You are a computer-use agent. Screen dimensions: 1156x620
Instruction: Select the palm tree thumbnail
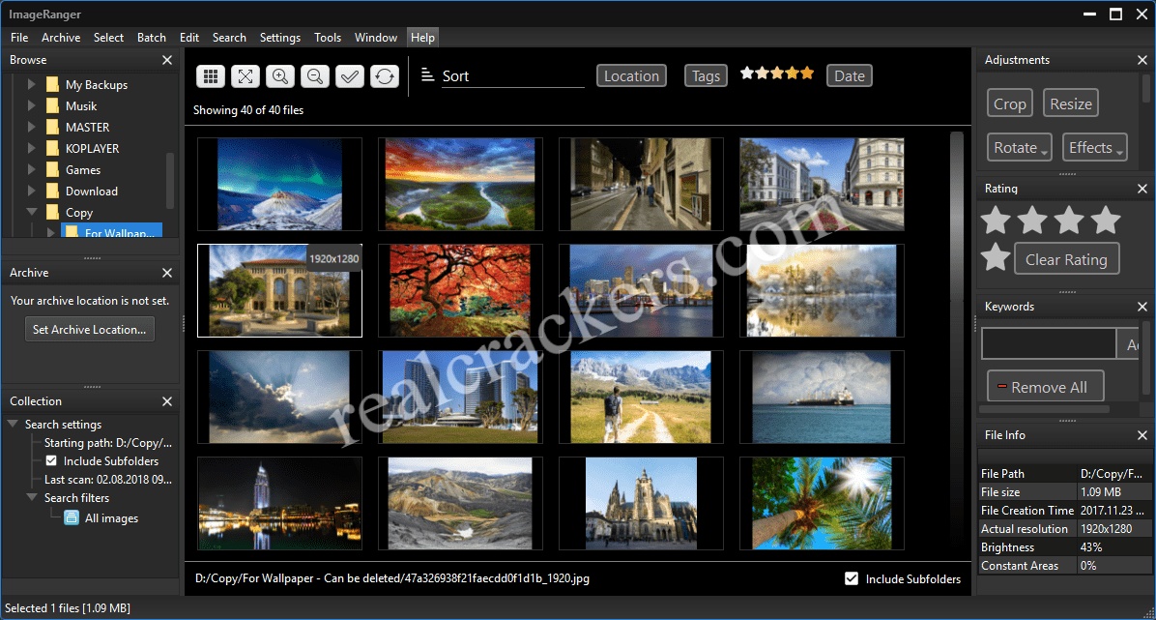tap(822, 503)
